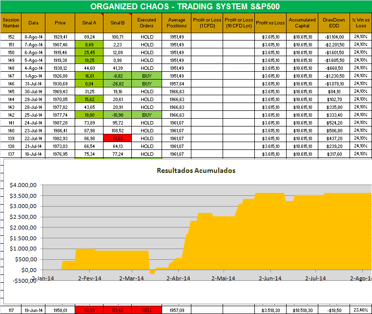Screen dimensions: 372x314
Task: Click the 'Profit or Loss (10 CFD Lot)' header
Action: 239,23
